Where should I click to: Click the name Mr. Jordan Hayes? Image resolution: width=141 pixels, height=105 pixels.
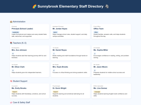click(x=60, y=29)
